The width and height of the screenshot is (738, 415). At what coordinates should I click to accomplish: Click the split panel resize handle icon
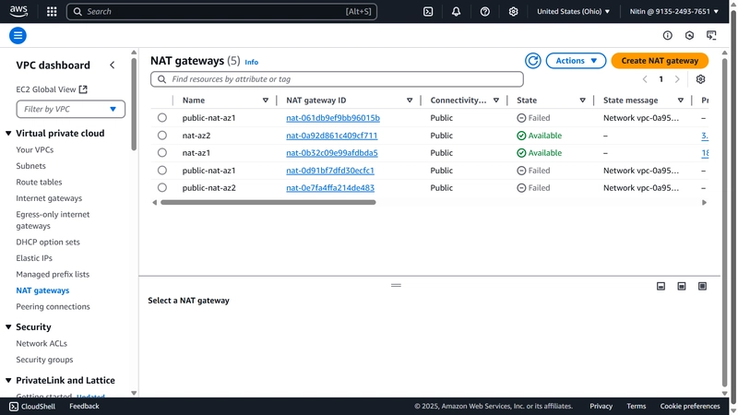(396, 285)
